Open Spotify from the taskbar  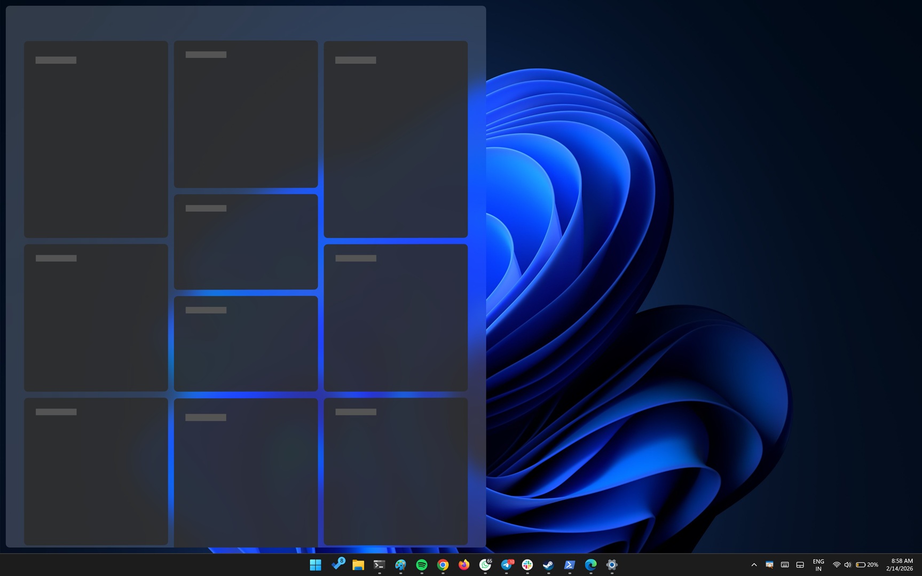(x=421, y=564)
